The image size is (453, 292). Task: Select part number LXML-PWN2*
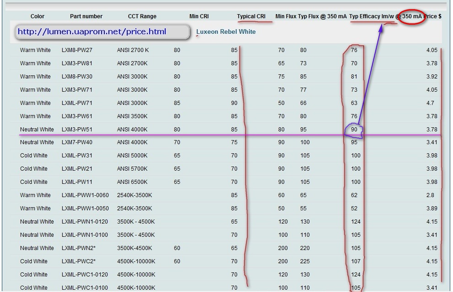click(79, 248)
